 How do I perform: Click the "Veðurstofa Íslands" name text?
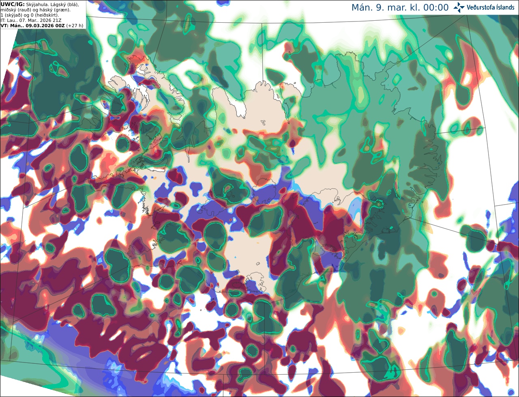[491, 7]
